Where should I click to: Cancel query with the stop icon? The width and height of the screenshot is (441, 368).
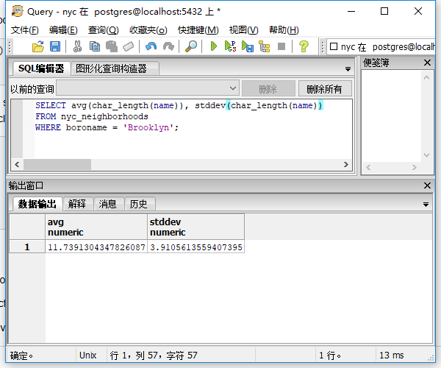282,46
